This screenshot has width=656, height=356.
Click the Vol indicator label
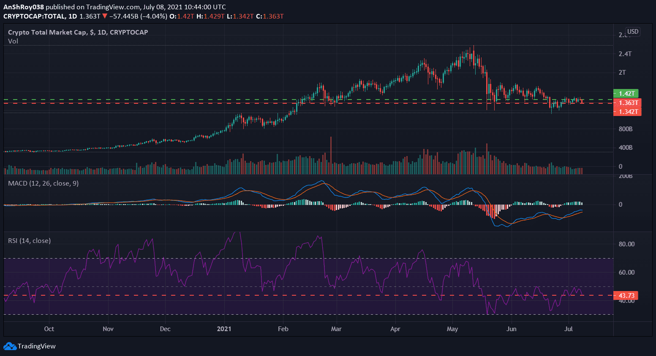13,41
